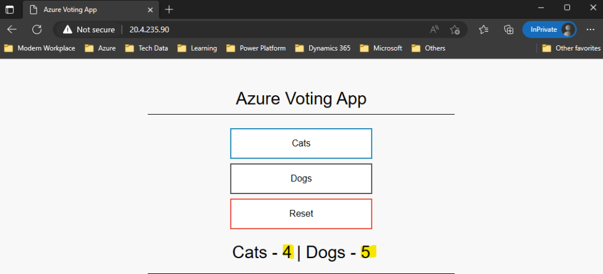
Task: Open the Collections icon
Action: 509,29
